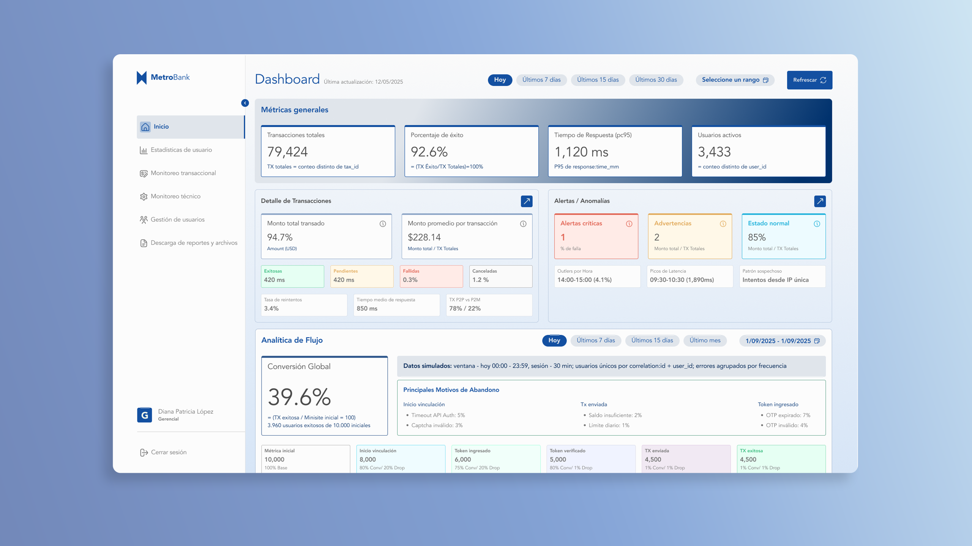
Task: Enable Último mes in Analítica de Flujo
Action: pyautogui.click(x=705, y=340)
